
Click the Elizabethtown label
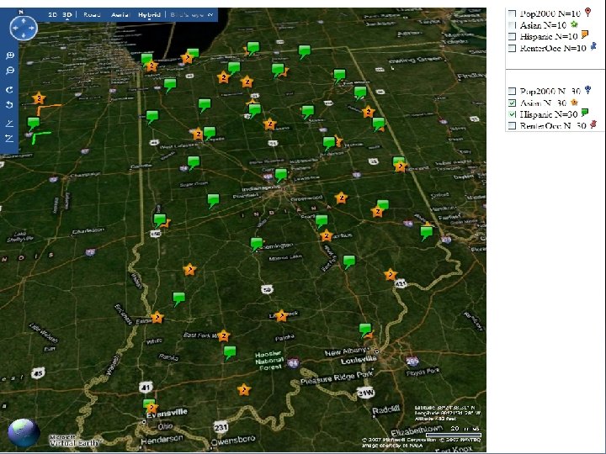[x=417, y=430]
